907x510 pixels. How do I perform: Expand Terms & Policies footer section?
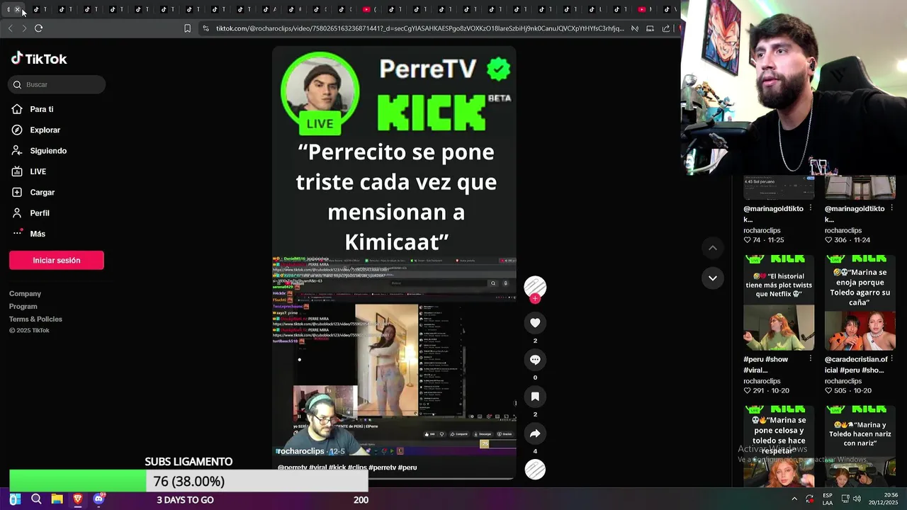coord(35,319)
